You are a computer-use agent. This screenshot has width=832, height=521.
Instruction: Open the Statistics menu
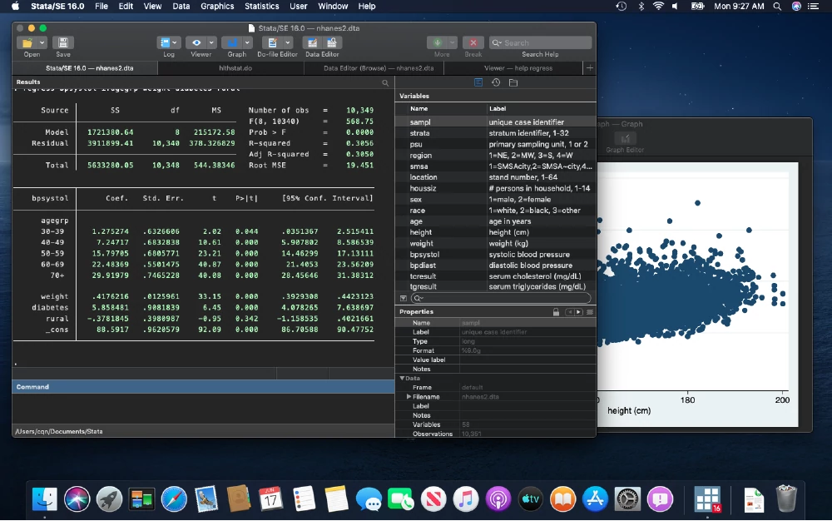tap(261, 7)
